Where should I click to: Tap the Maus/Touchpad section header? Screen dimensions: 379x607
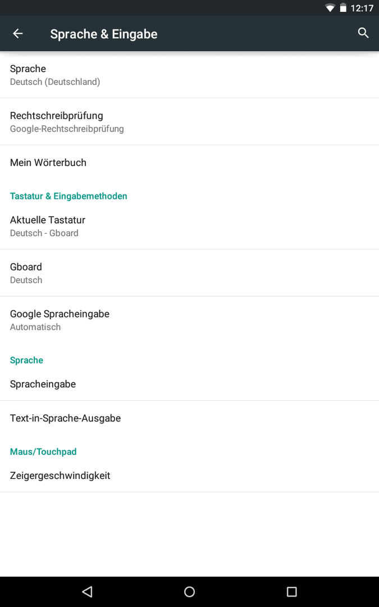tap(43, 452)
